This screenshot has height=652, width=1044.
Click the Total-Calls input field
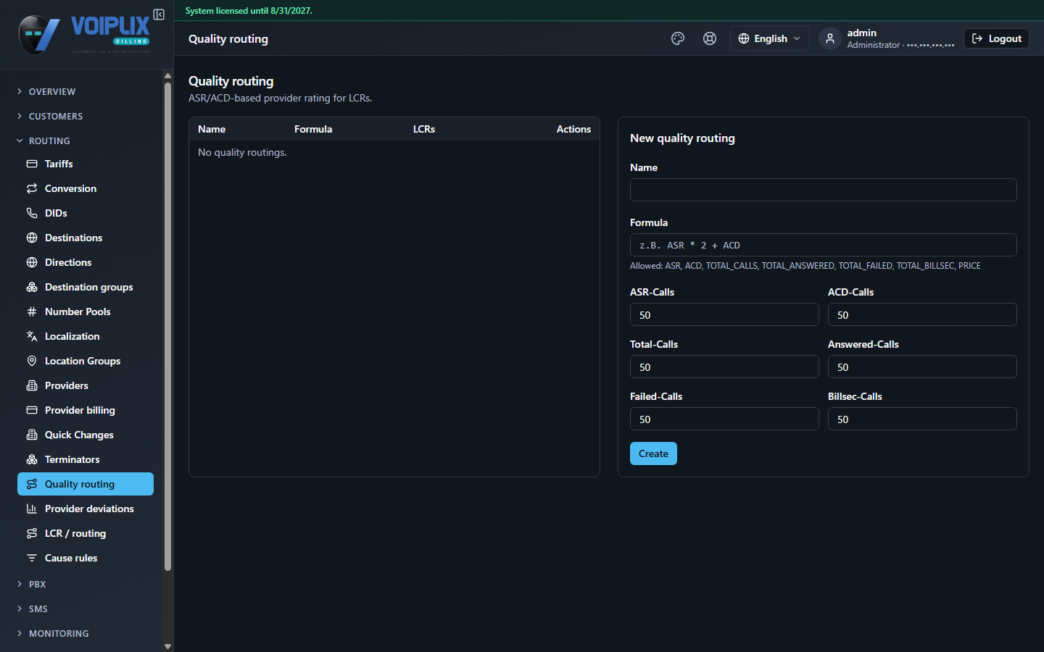(x=724, y=367)
